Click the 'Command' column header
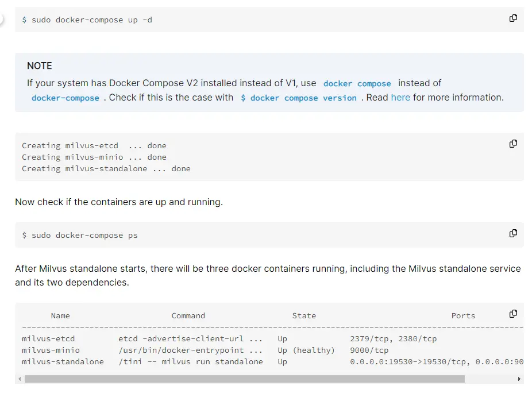 coord(188,315)
